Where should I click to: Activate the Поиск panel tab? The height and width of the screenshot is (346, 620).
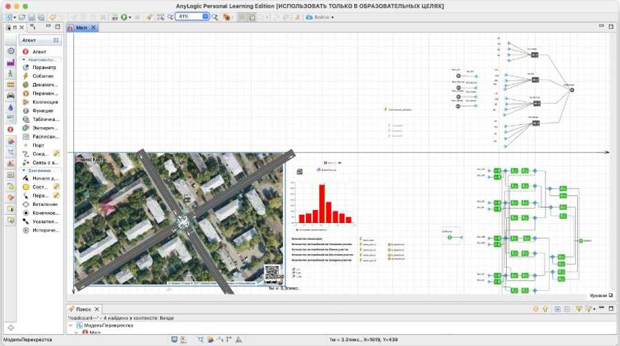83,309
